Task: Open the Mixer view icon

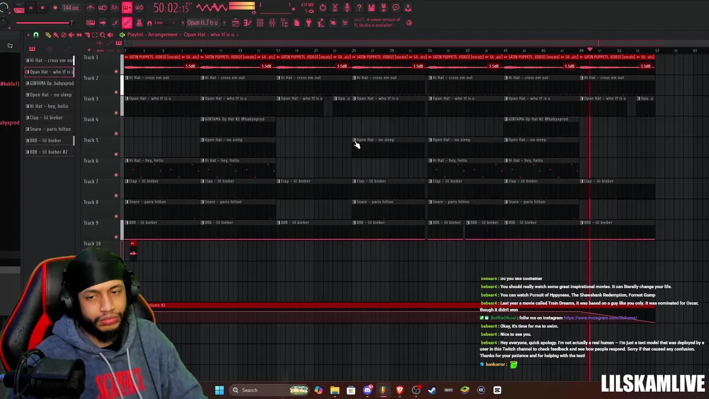Action: point(272,23)
